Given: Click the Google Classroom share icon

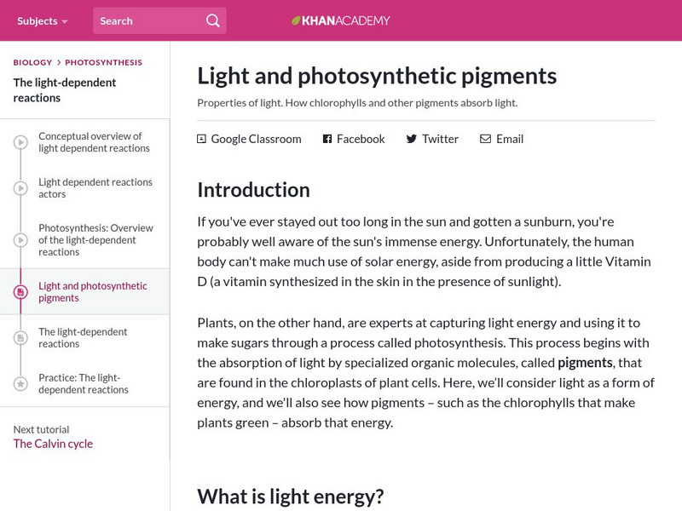Looking at the screenshot, I should click(202, 139).
